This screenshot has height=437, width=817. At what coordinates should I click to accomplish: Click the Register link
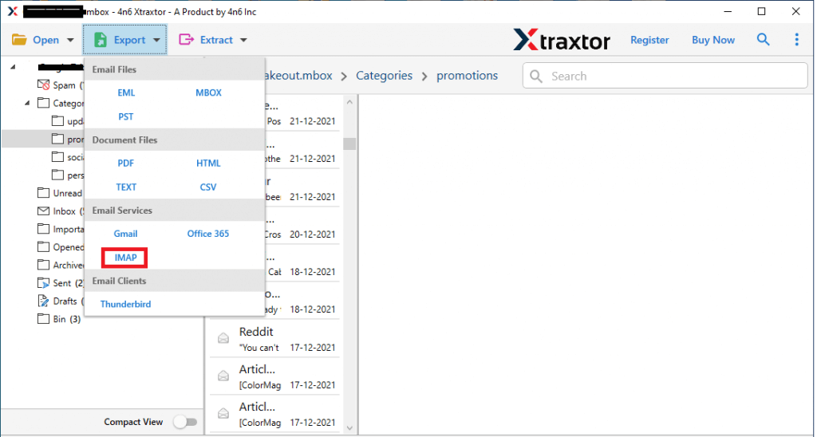pos(649,40)
